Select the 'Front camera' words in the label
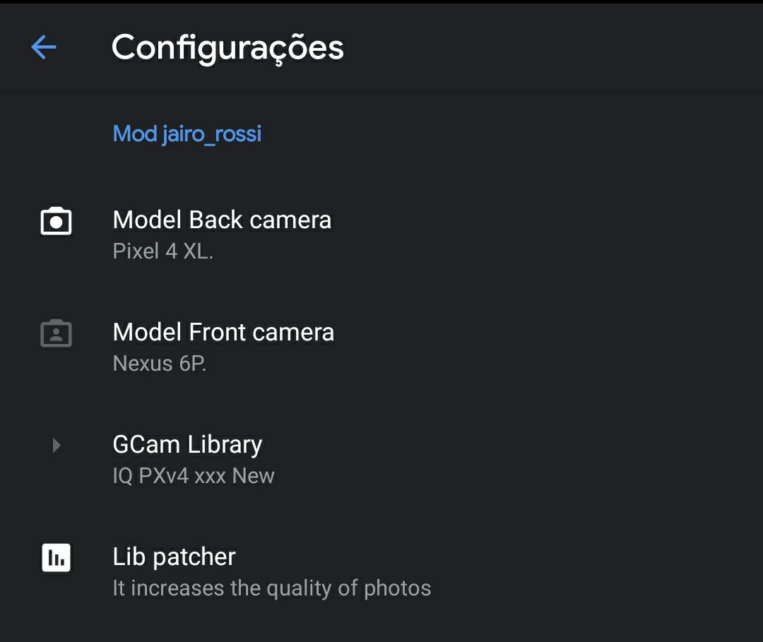Viewport: 763px width, 642px height. point(261,332)
